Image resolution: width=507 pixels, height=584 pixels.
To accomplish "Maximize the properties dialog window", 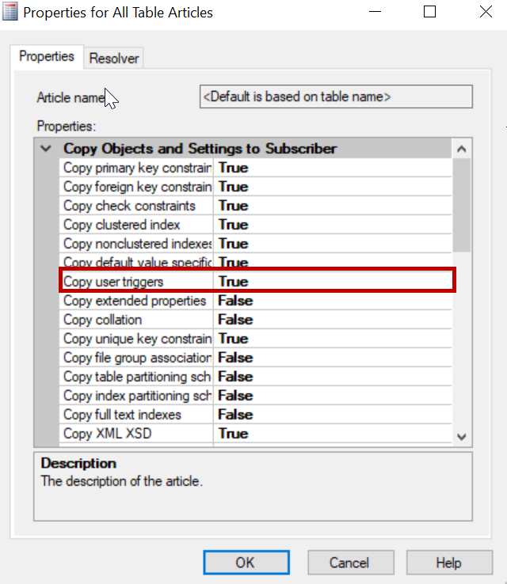I will 429,12.
